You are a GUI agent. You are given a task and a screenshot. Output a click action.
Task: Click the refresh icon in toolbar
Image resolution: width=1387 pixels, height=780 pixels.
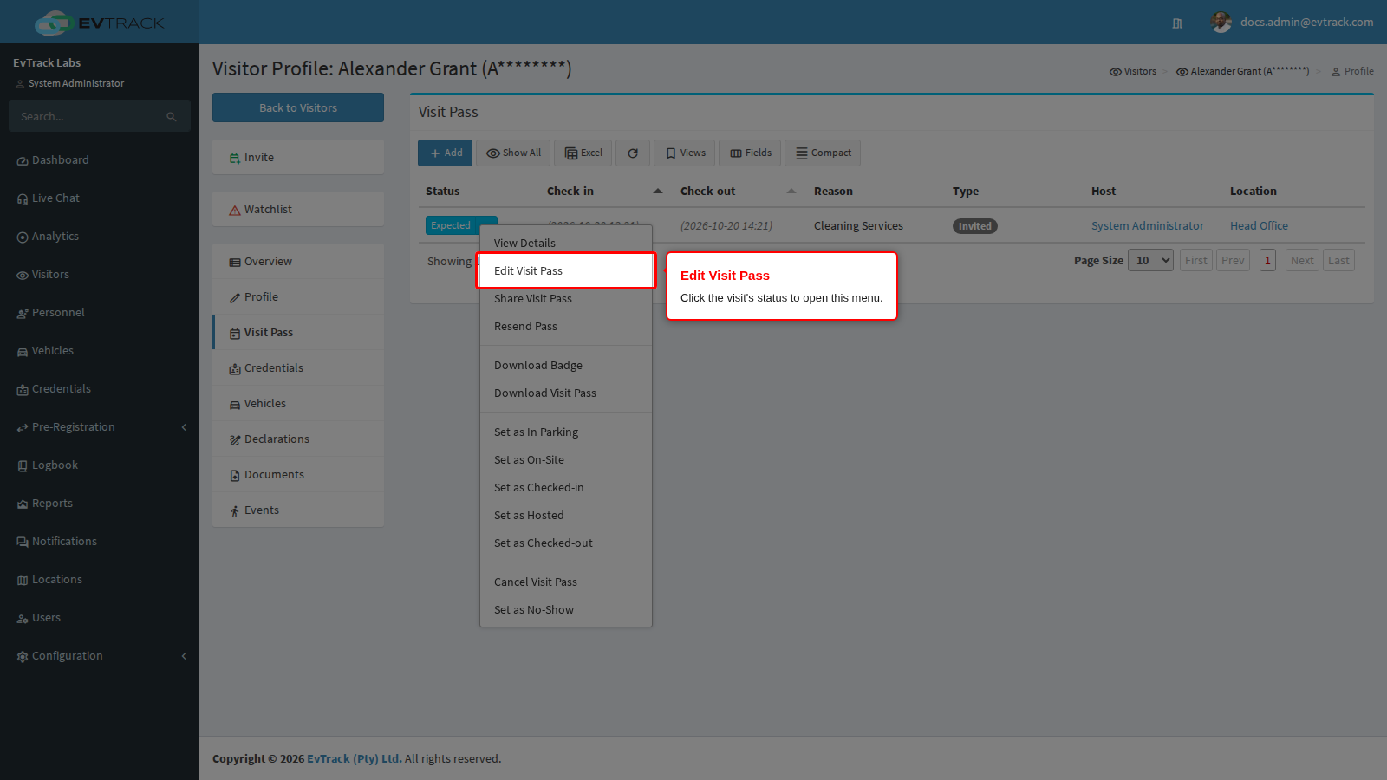point(633,153)
